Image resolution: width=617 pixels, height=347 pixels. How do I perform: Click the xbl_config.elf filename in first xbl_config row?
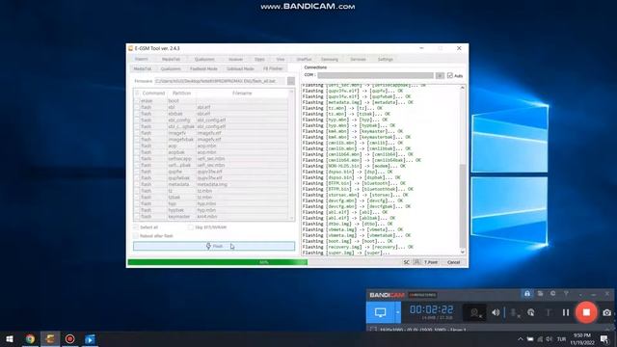click(212, 120)
